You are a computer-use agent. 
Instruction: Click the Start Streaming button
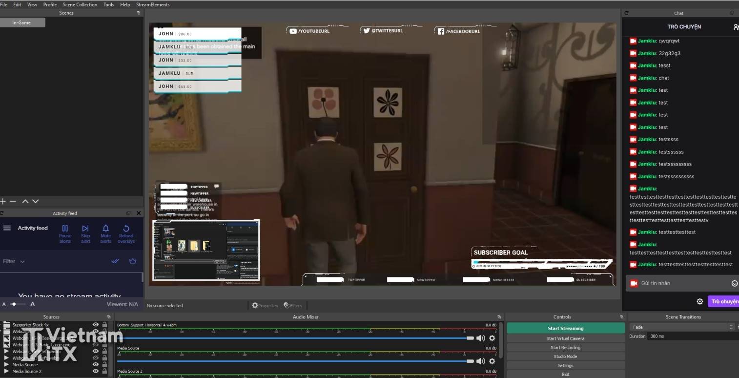tap(565, 328)
